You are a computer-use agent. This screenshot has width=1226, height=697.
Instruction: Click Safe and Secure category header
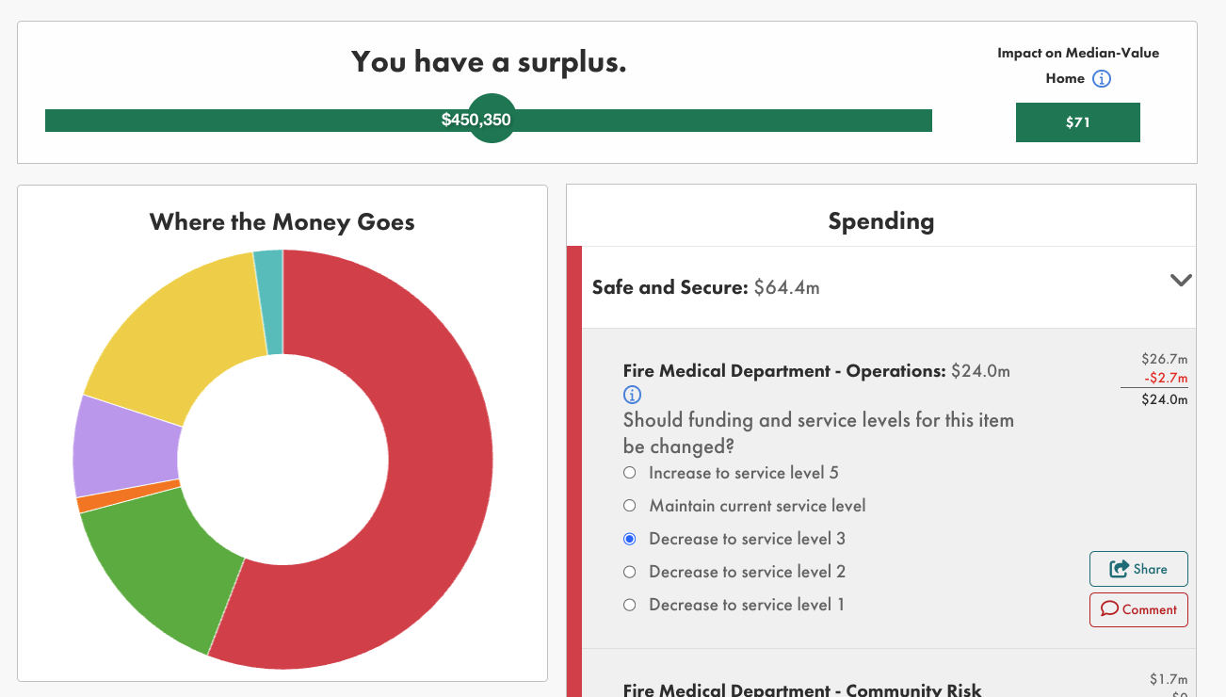(881, 287)
